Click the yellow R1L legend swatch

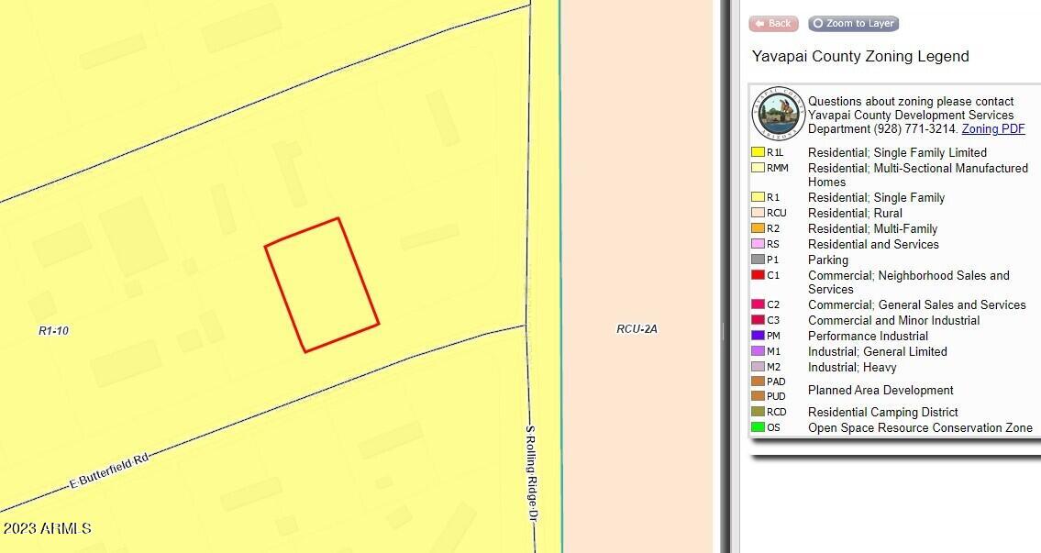click(758, 152)
